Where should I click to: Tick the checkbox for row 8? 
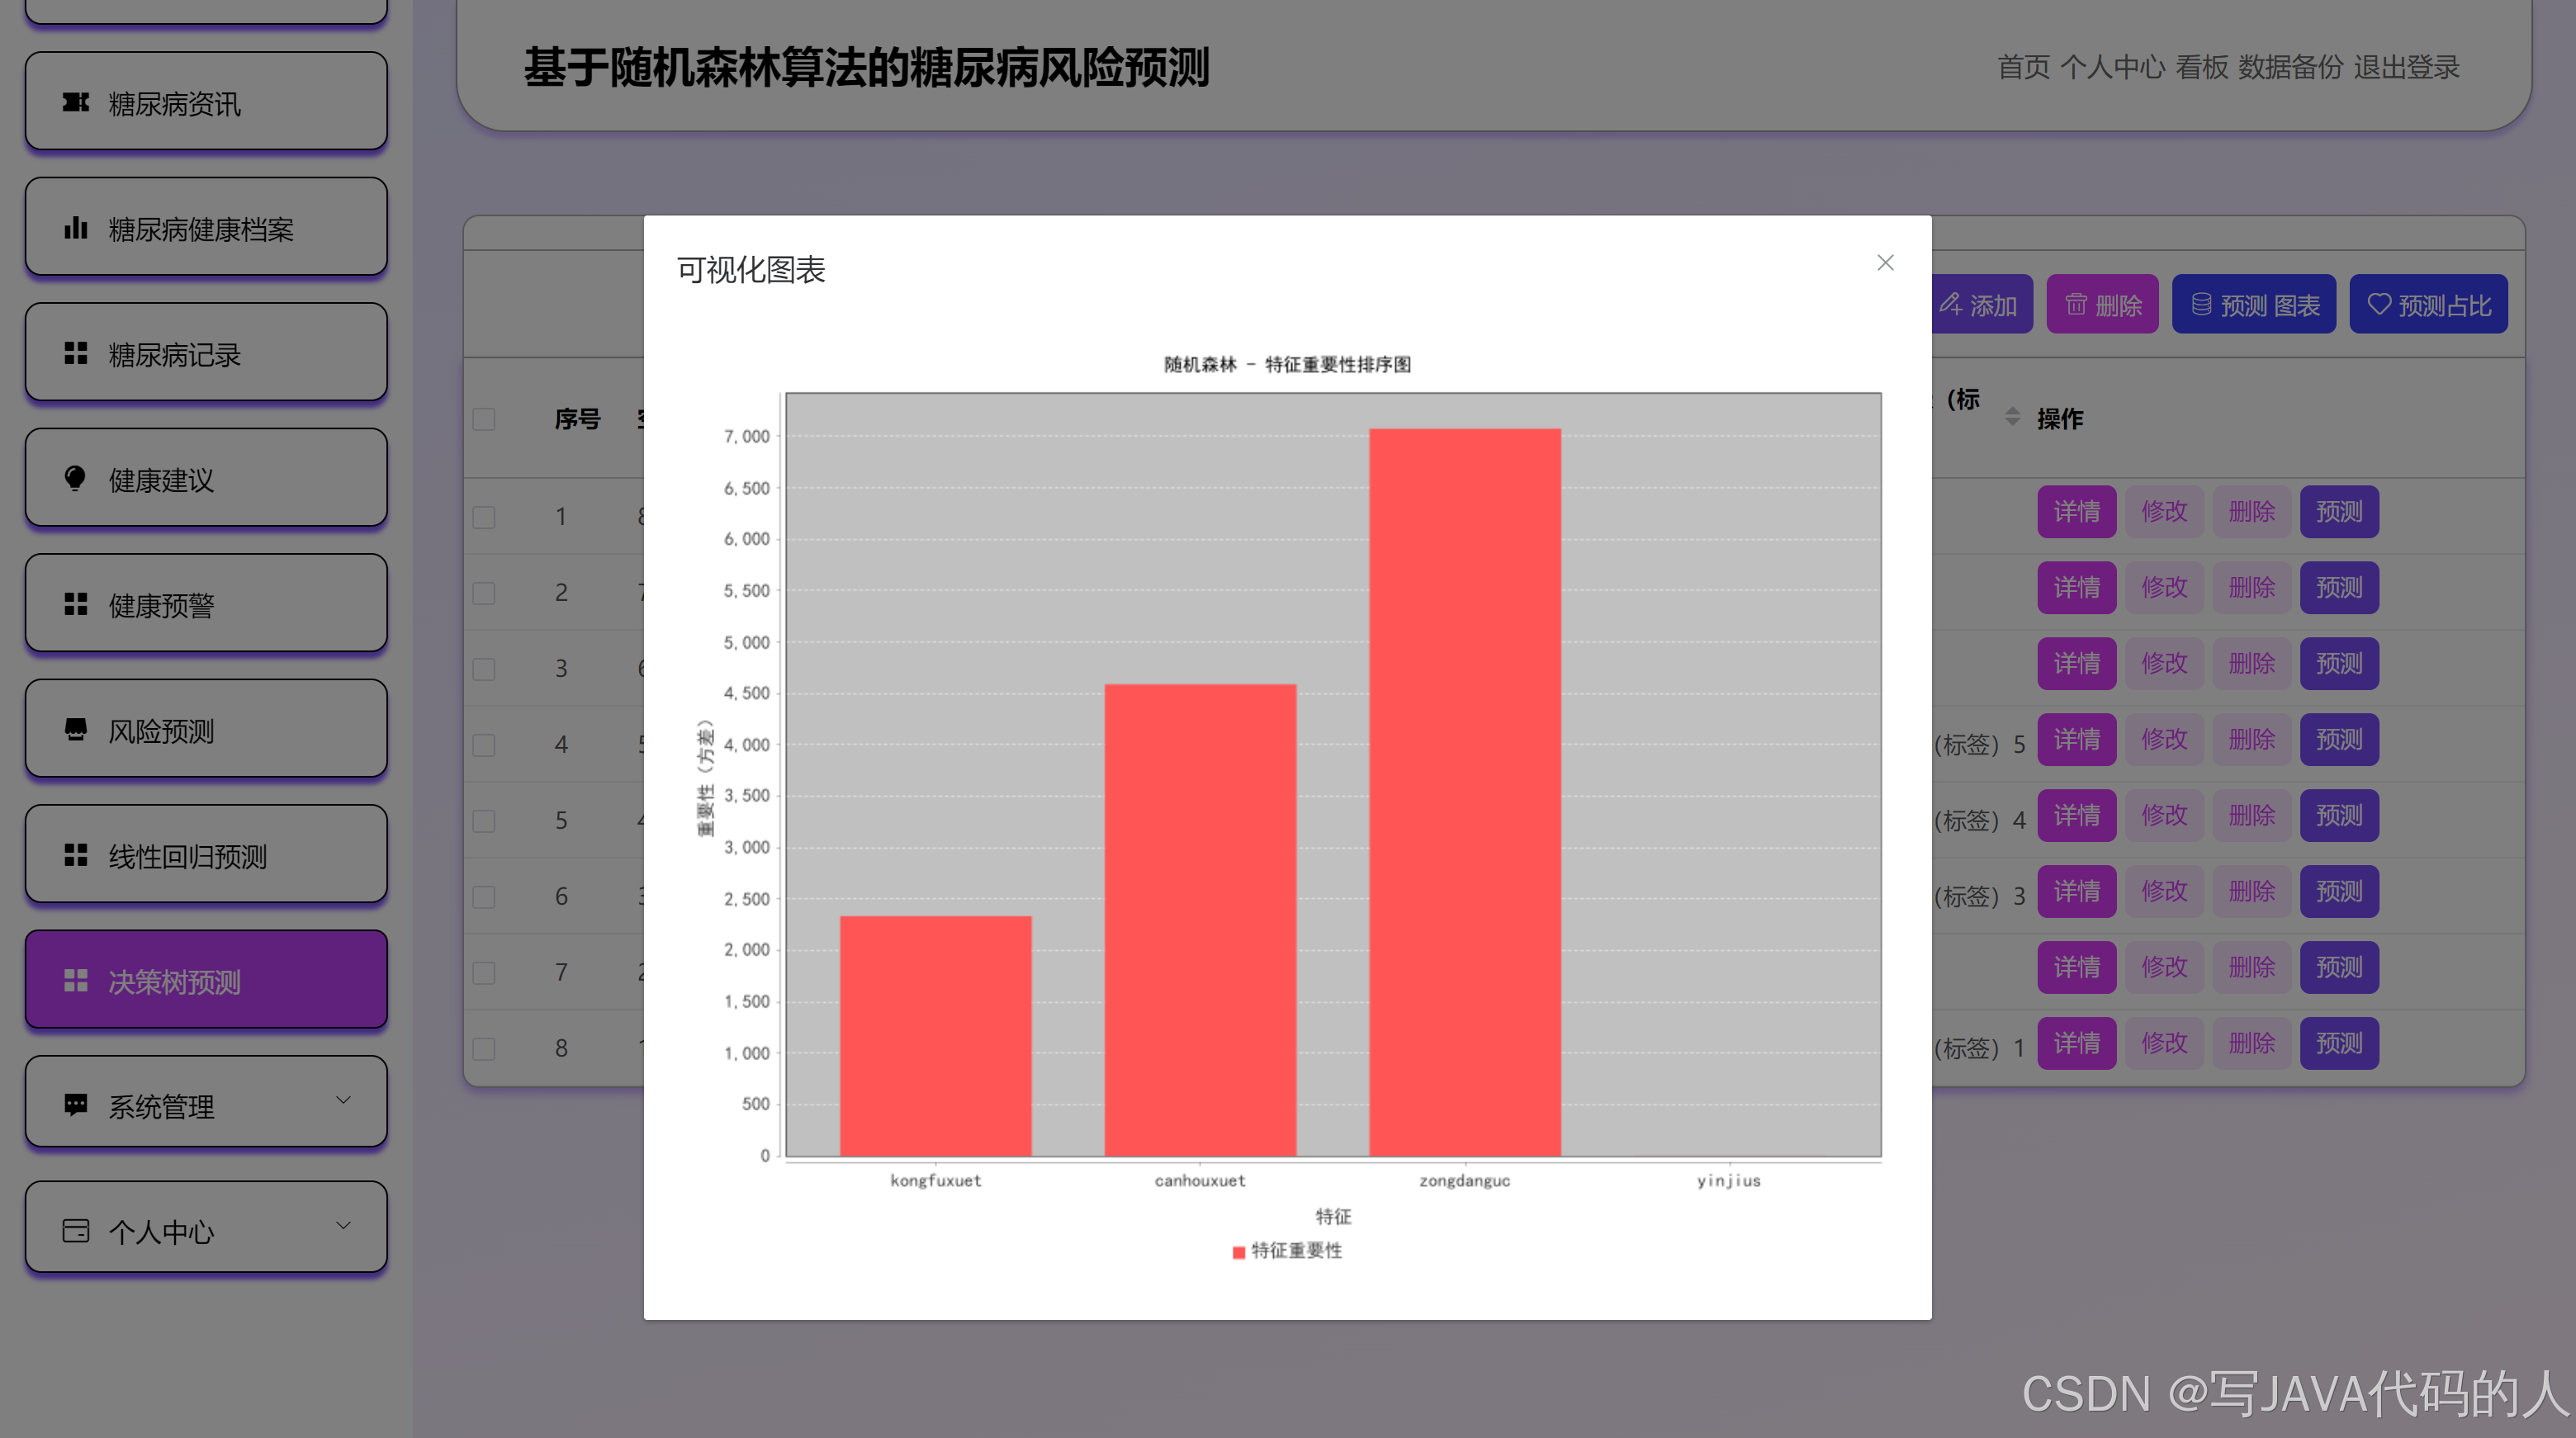[x=484, y=1049]
